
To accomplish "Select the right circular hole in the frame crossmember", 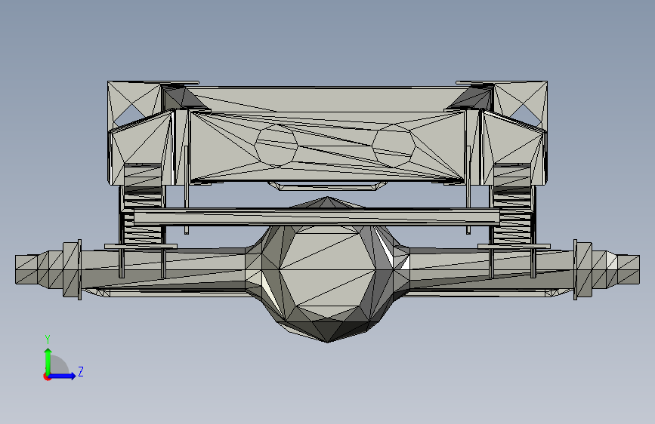I will [394, 146].
